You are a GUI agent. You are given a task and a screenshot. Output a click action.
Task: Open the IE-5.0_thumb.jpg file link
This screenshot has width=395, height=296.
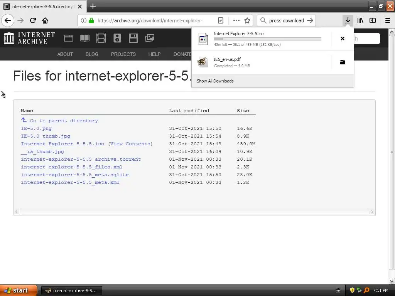[x=46, y=136]
